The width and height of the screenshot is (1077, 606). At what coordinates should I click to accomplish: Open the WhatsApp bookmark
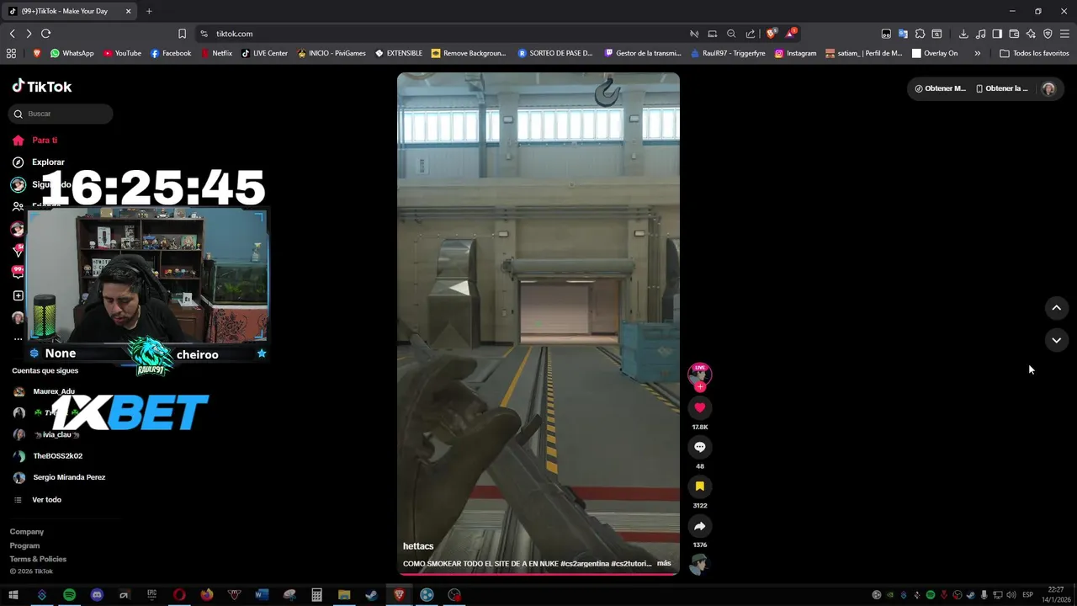pyautogui.click(x=72, y=53)
